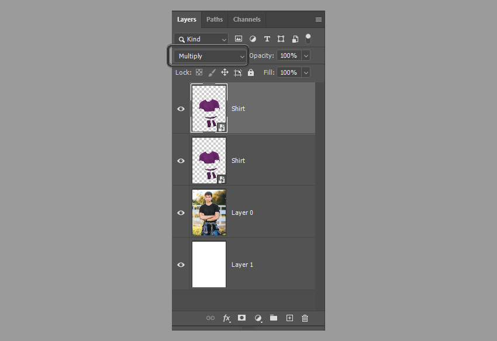Filter for shape layers icon
Screen dimensions: 497x341
[x=281, y=39]
